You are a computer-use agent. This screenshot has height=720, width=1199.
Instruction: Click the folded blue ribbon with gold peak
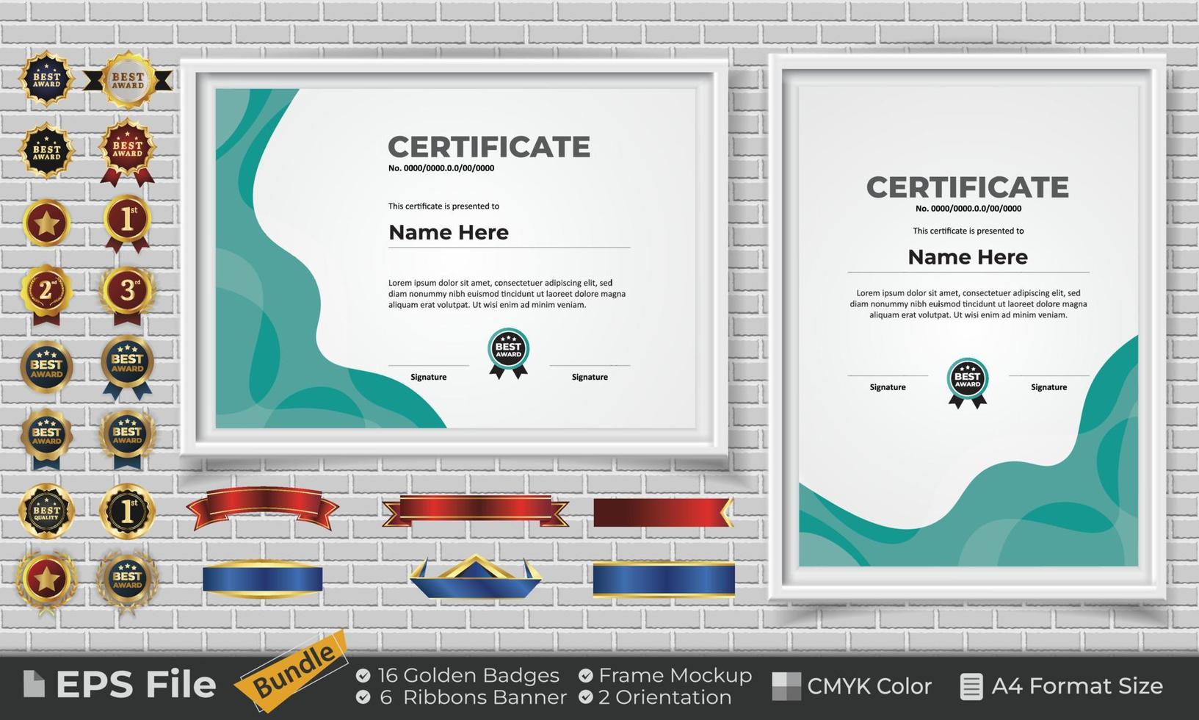tap(475, 577)
